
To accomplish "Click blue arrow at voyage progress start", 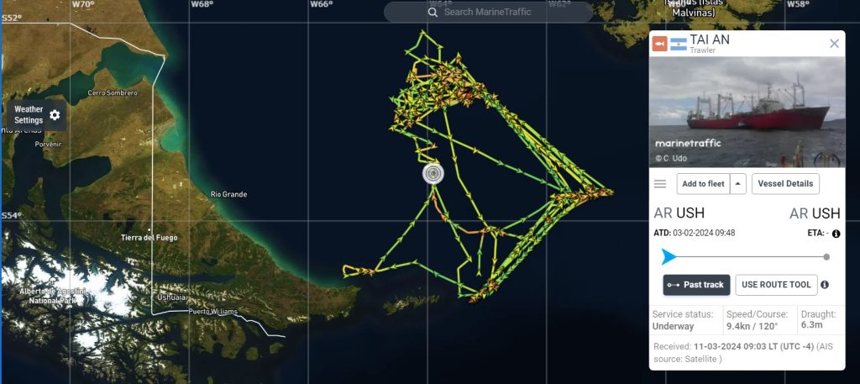I will click(x=669, y=257).
